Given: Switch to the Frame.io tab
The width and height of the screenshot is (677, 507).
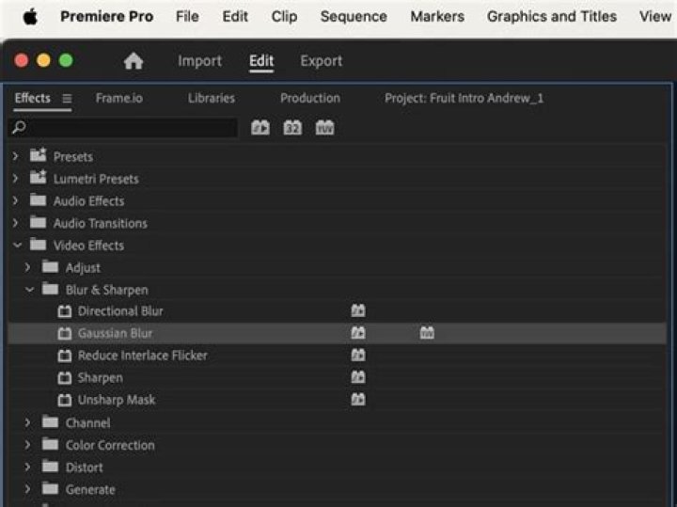Looking at the screenshot, I should click(x=119, y=98).
